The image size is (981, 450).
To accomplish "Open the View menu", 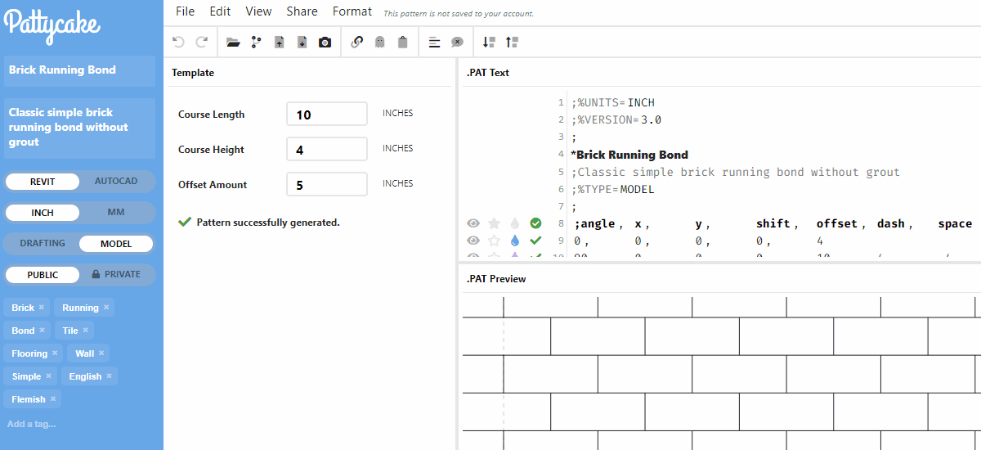I will tap(258, 11).
